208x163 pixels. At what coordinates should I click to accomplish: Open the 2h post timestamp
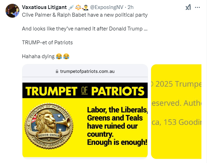(130, 7)
